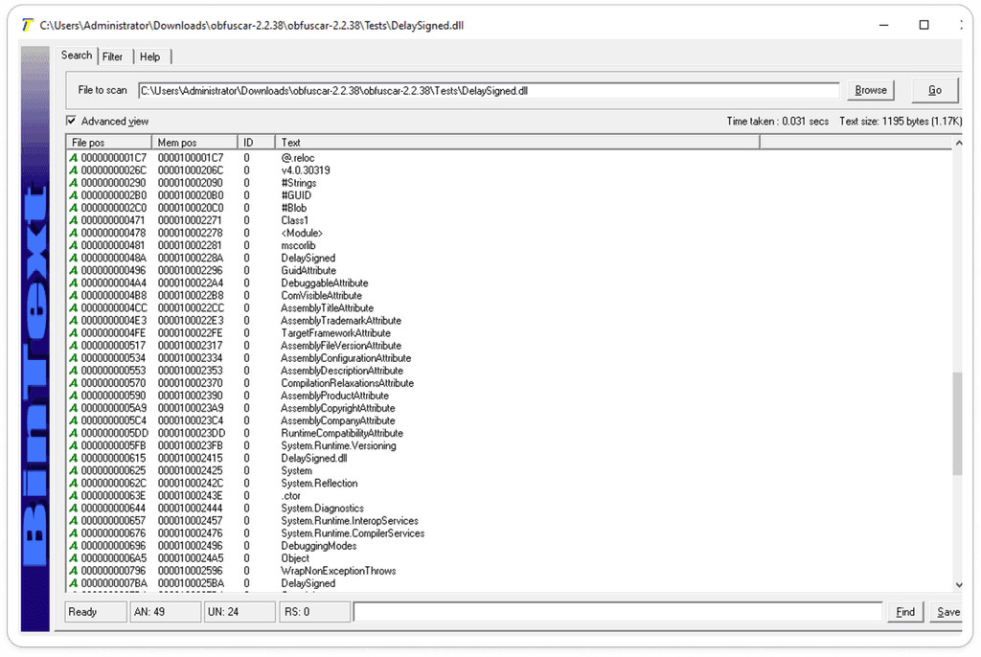Screen dimensions: 981x657
Task: Select the A icon beside #Strings
Action: [x=71, y=182]
